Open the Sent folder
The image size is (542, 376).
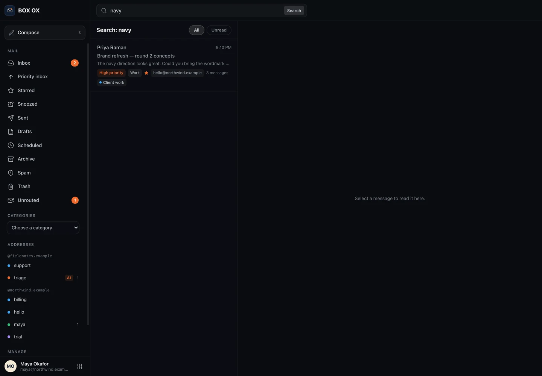click(x=43, y=118)
